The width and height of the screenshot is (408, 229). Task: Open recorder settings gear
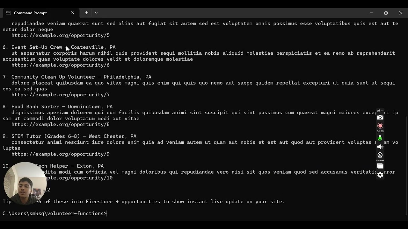tap(380, 175)
